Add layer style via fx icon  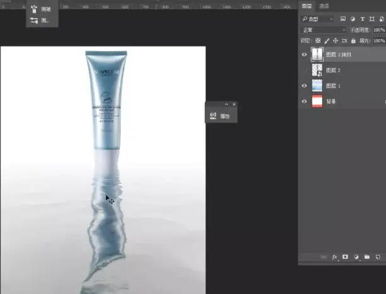(x=334, y=257)
